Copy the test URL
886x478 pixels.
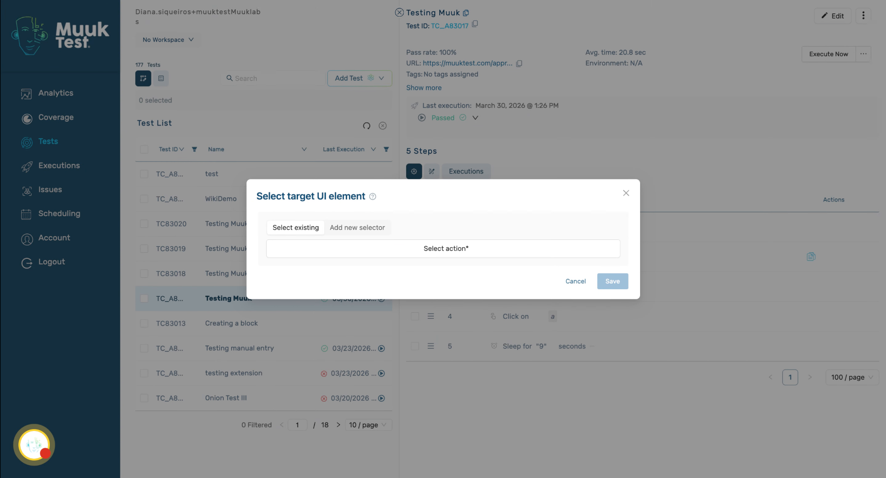point(519,63)
